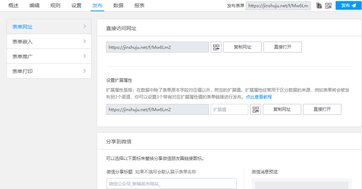This screenshot has width=362, height=189.
Task: Open the 概述 tab
Action: pyautogui.click(x=13, y=5)
